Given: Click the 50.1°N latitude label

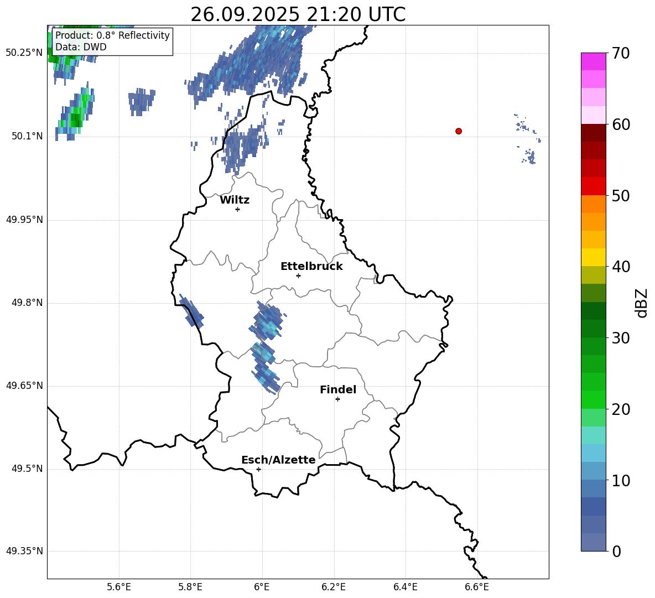Looking at the screenshot, I should point(27,136).
